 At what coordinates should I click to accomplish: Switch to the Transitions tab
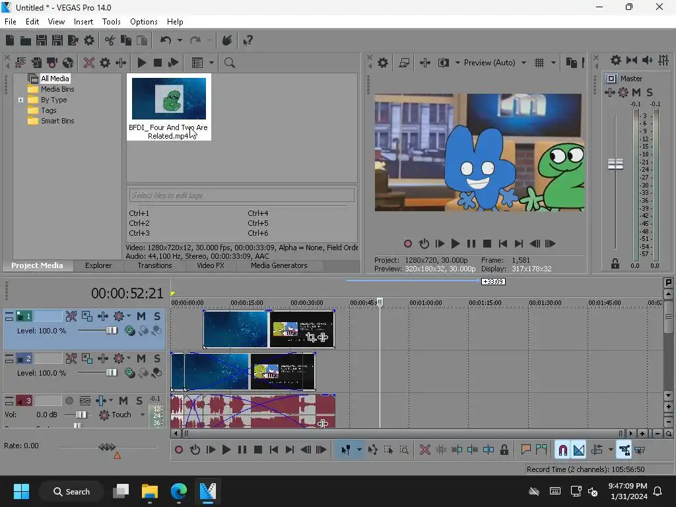(154, 265)
